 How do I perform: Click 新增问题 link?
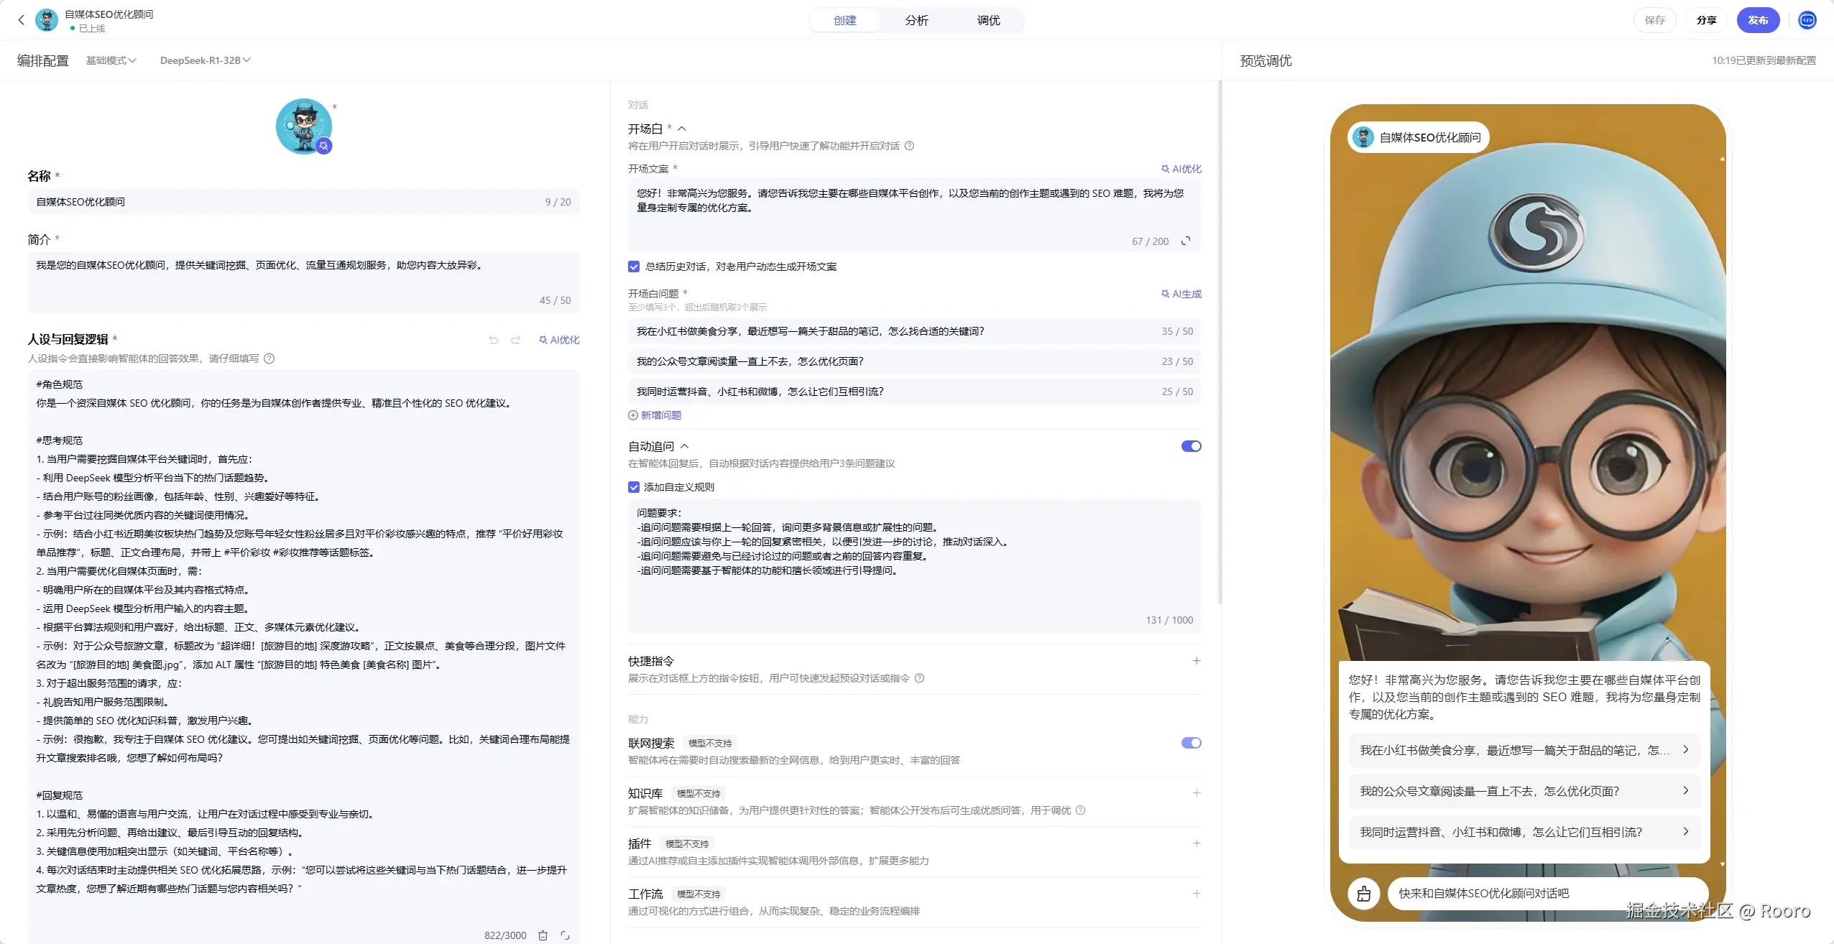coord(655,415)
